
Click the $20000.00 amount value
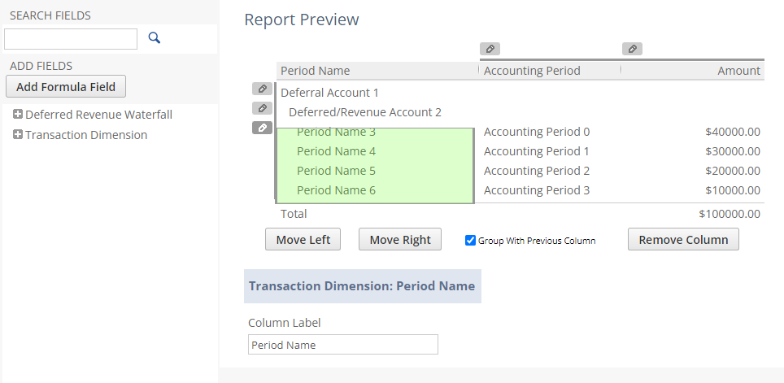(733, 171)
